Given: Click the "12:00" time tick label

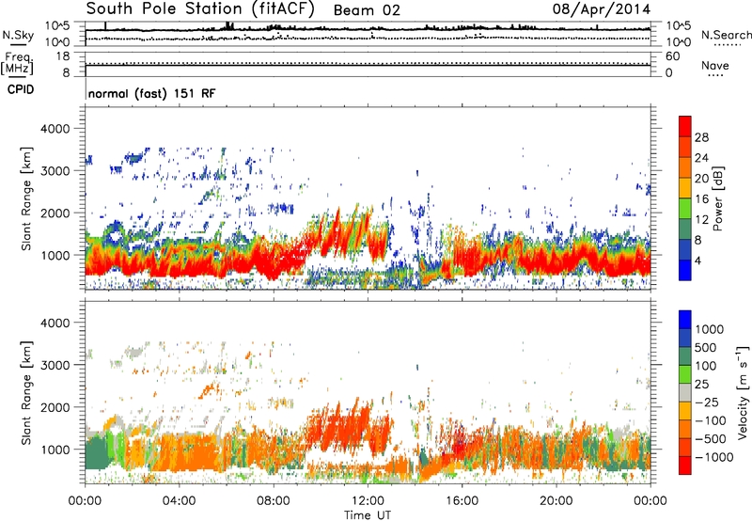Looking at the screenshot, I should 368,501.
